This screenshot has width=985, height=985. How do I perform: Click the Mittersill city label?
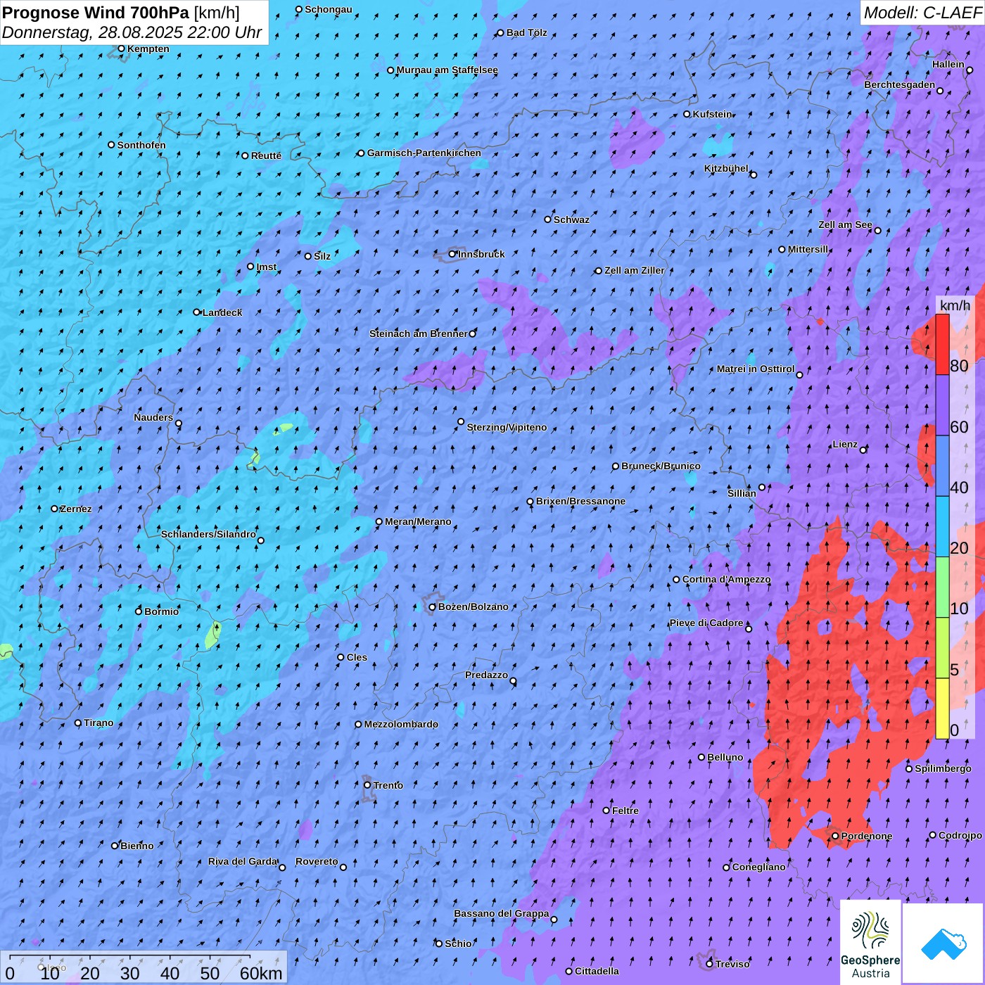click(x=808, y=249)
